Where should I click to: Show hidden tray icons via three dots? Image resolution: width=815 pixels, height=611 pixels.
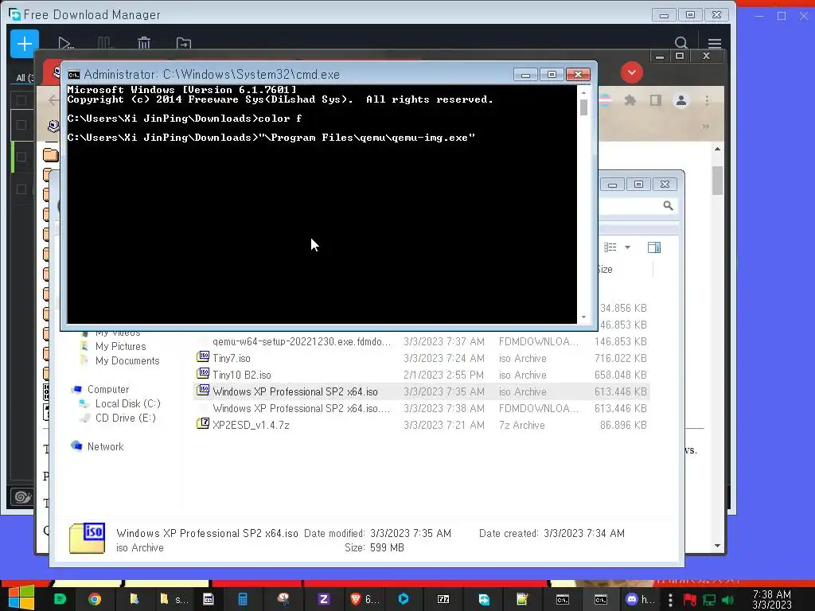click(670, 600)
